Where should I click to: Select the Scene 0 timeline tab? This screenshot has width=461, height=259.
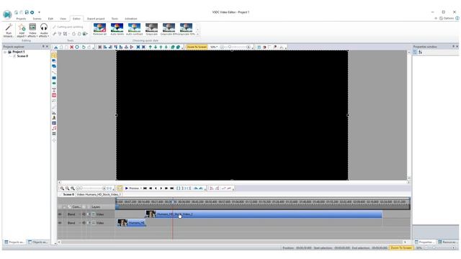pos(68,194)
